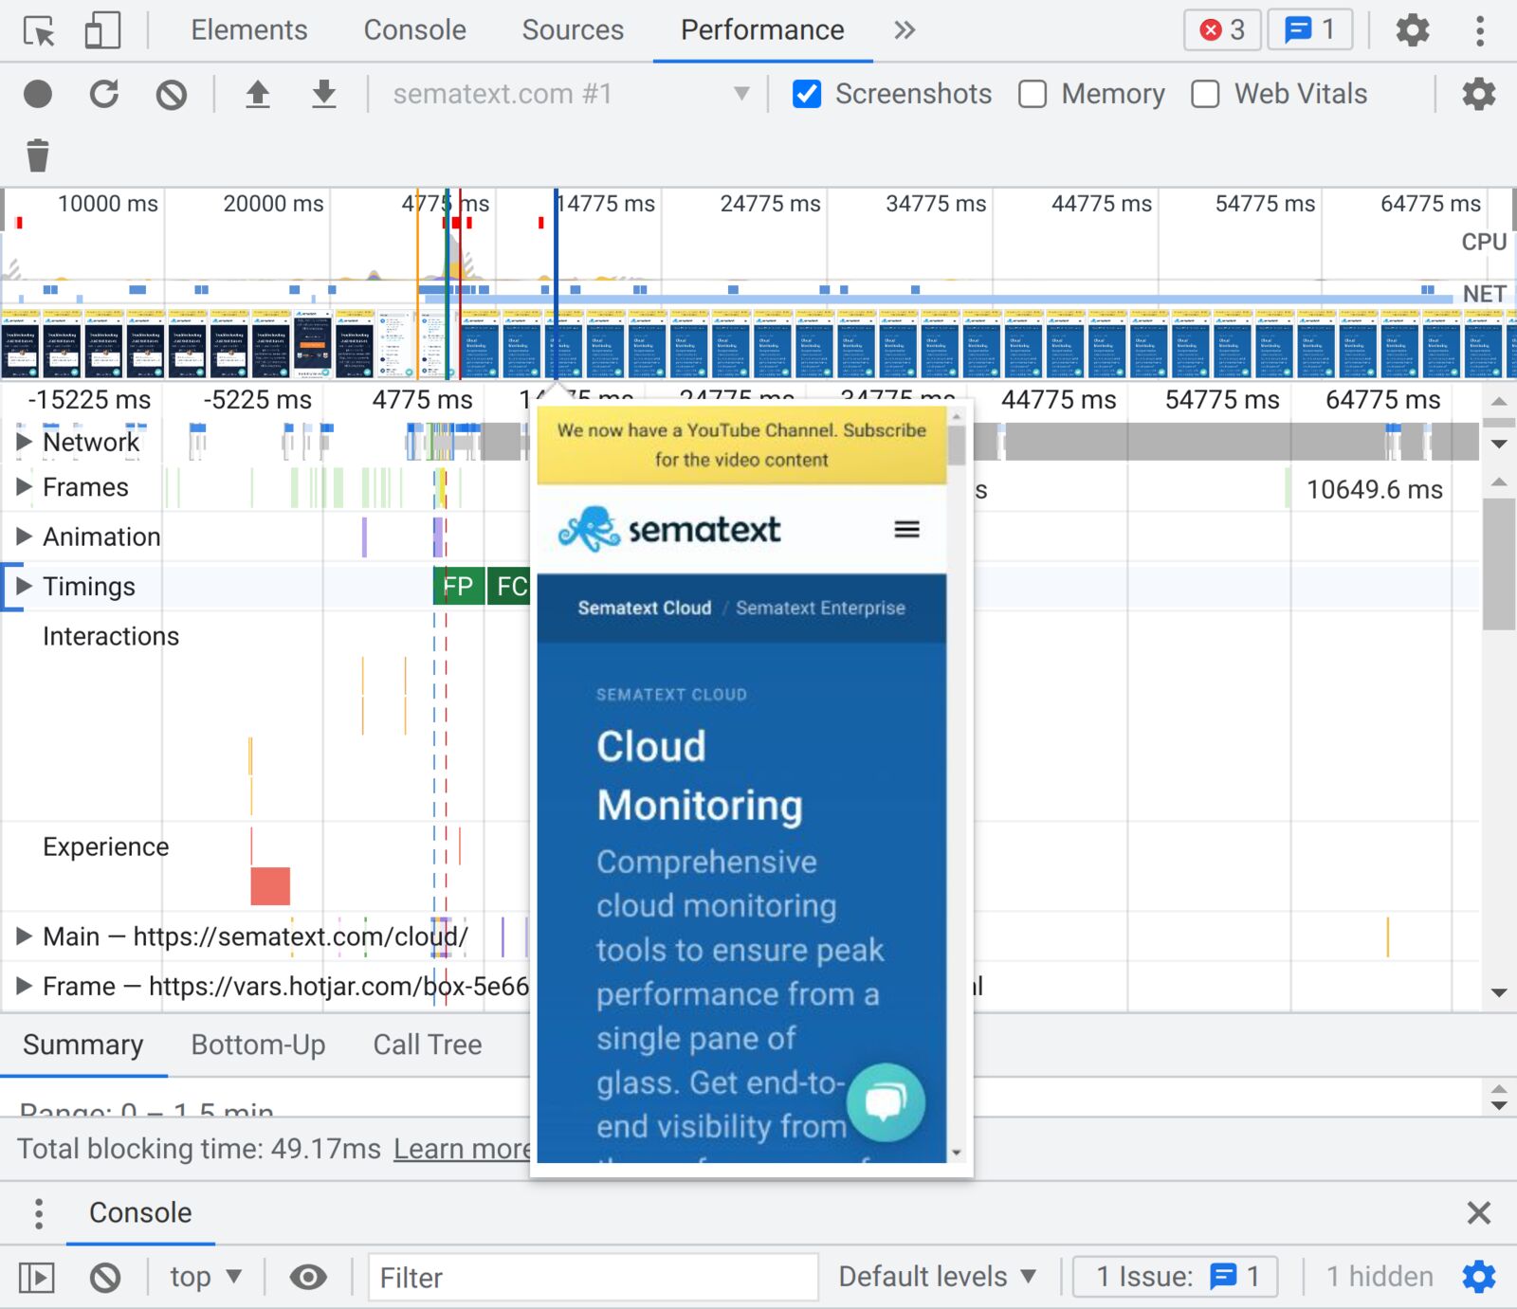Enable the Memory checkbox

point(1033,94)
